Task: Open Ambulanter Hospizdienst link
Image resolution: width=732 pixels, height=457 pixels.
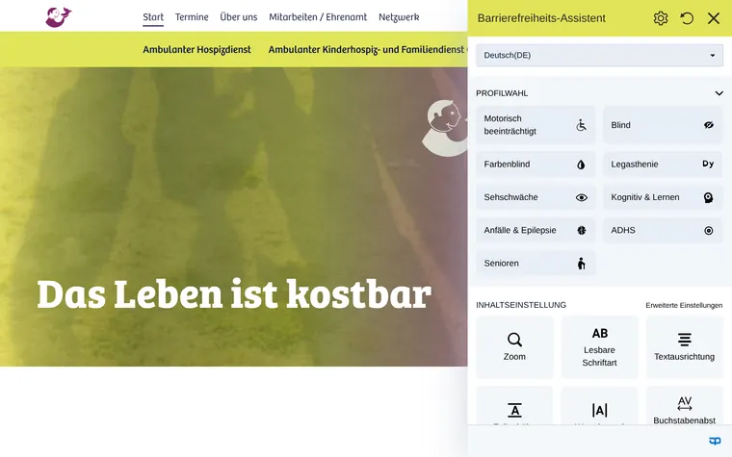Action: (197, 49)
